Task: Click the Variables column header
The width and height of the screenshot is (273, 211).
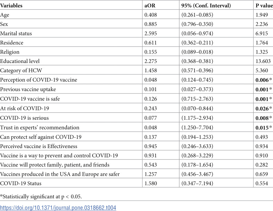Action: click(11, 6)
